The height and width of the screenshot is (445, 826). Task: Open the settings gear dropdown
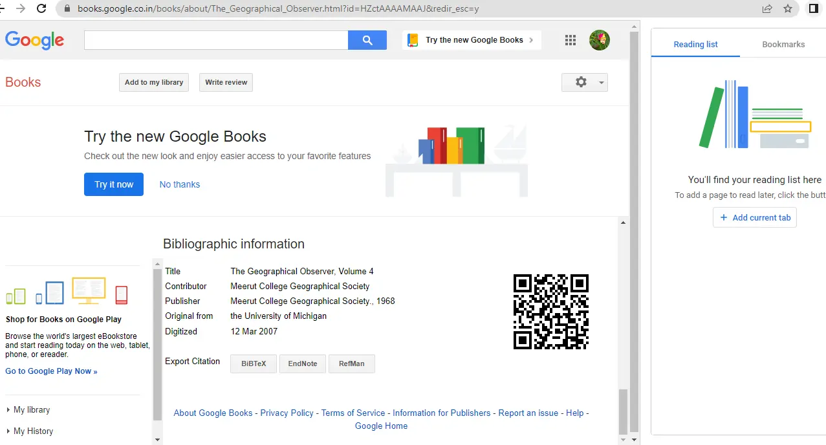[585, 82]
